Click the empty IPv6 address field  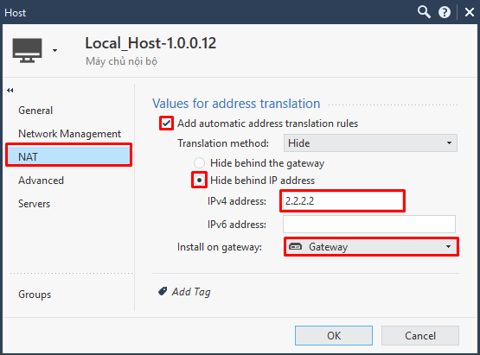click(x=369, y=224)
